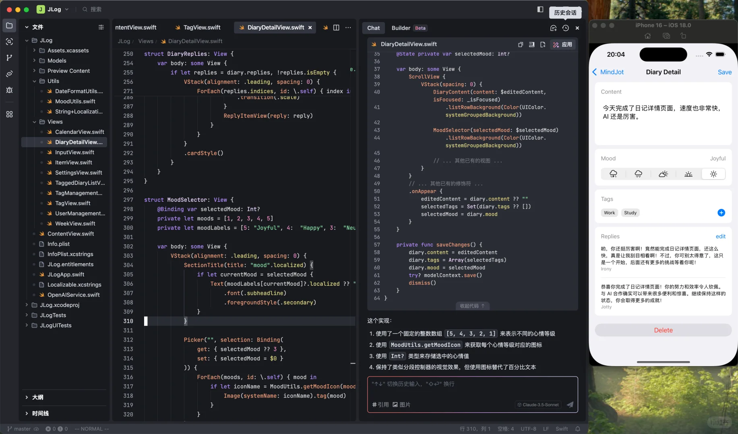Open chat history clock icon
The height and width of the screenshot is (434, 738).
coord(566,28)
